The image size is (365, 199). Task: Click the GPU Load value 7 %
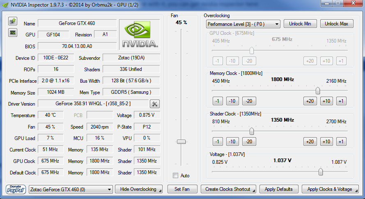51,138
